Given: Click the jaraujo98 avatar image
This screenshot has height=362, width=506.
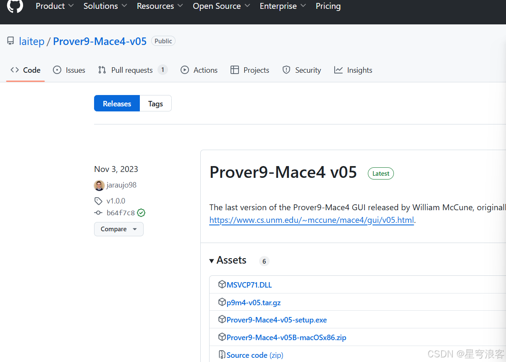Looking at the screenshot, I should (x=99, y=185).
